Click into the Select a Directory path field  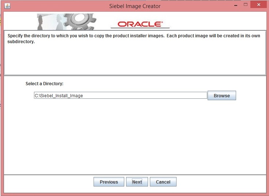tap(121, 95)
